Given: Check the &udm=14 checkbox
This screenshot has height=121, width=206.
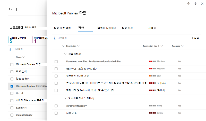Looking at the screenshot, I should click(12, 108).
